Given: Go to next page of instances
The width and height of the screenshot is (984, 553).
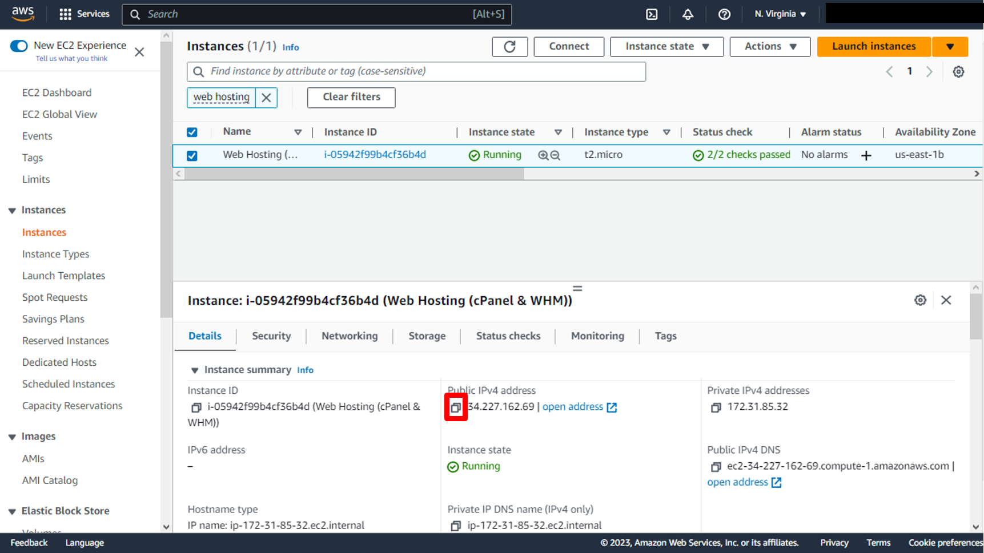Looking at the screenshot, I should [929, 71].
